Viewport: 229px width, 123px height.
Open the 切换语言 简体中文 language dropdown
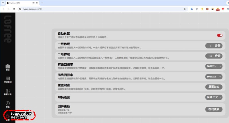click(x=214, y=97)
